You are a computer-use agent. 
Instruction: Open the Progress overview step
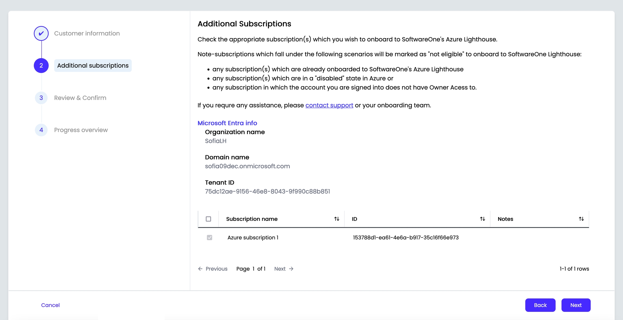(x=81, y=130)
